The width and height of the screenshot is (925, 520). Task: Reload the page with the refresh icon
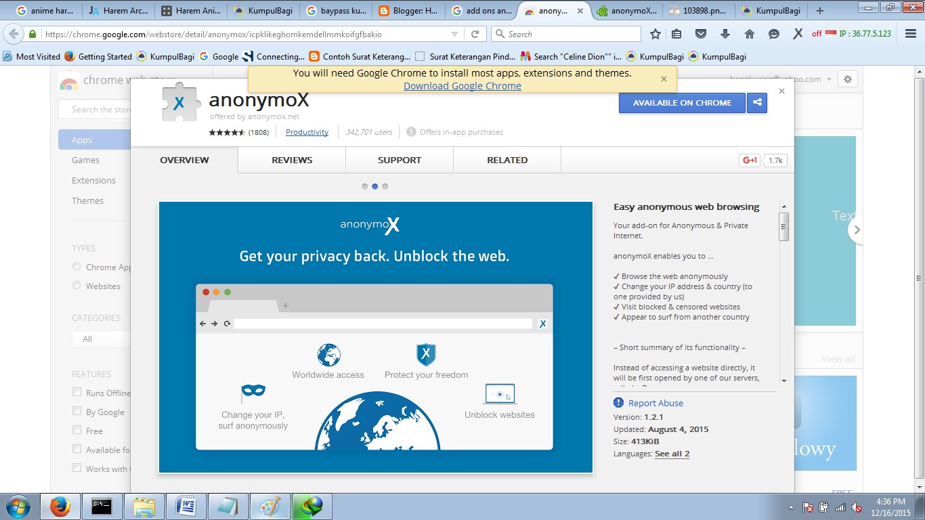[475, 34]
